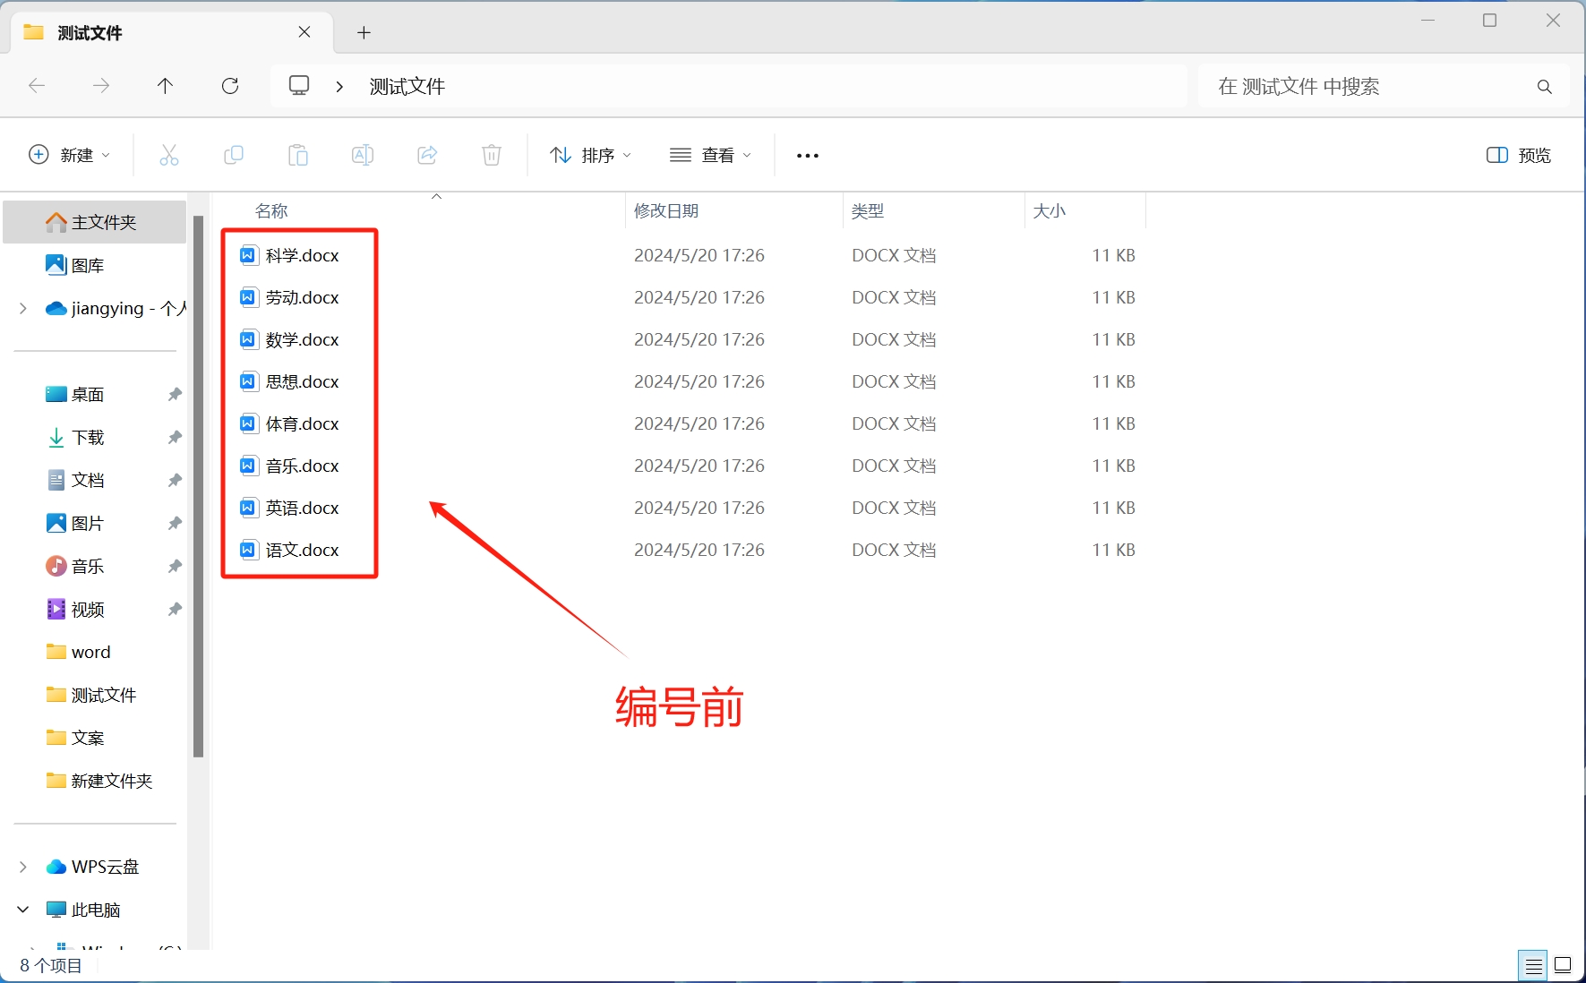Viewport: 1586px width, 983px height.
Task: Select the Cut icon in the toolbar
Action: [x=169, y=154]
